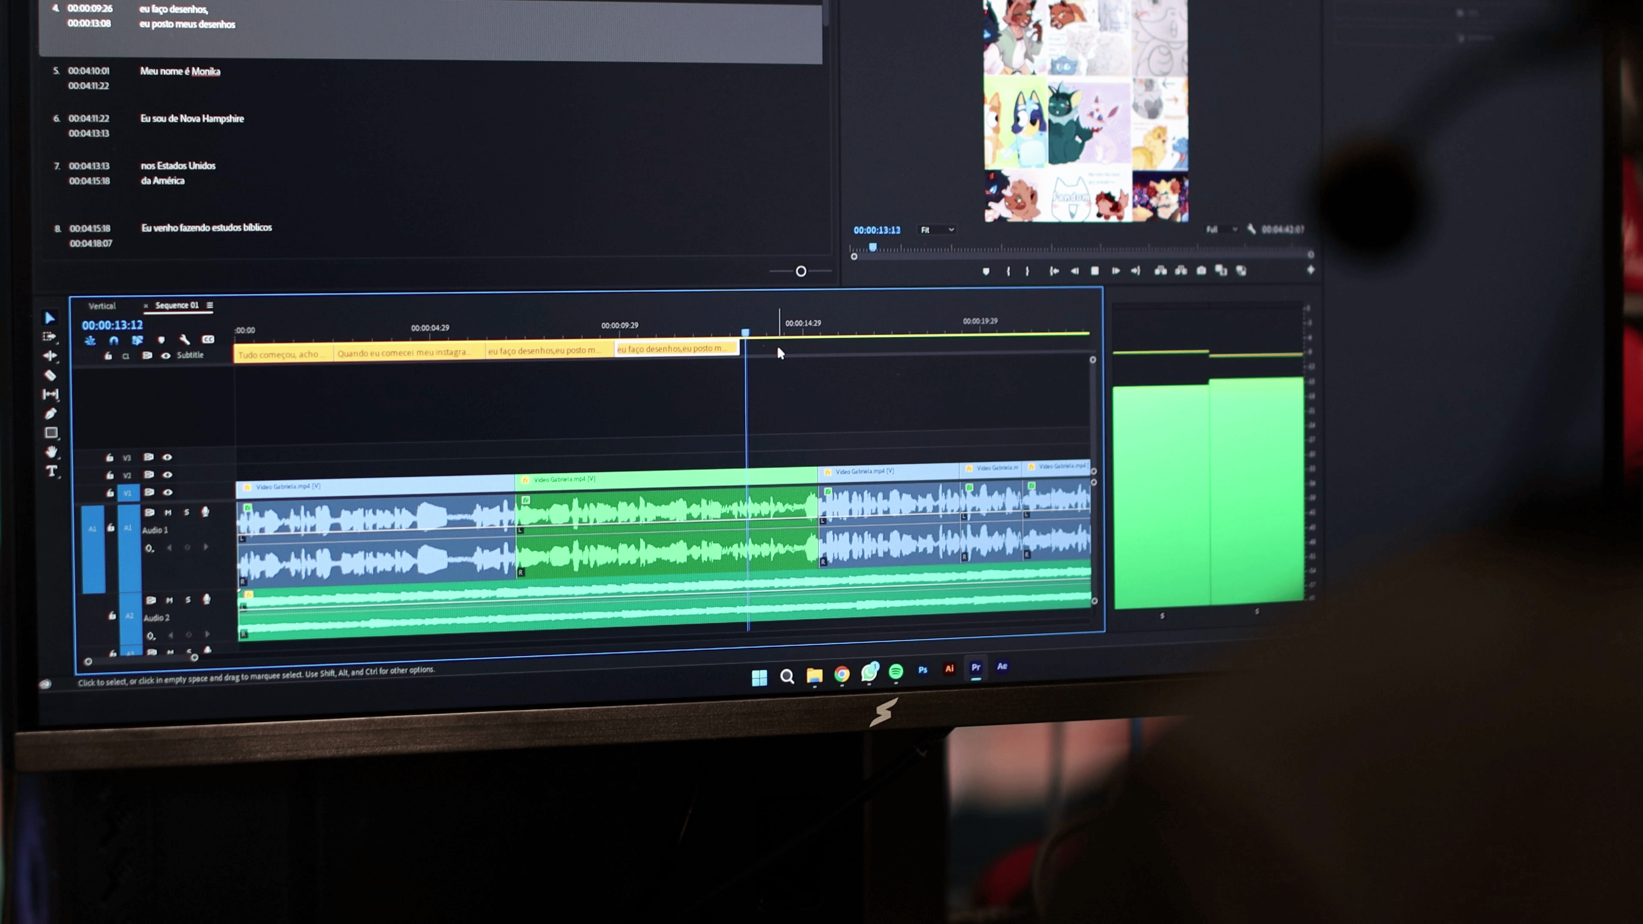Toggle timeline snapping magnet icon
The height and width of the screenshot is (924, 1643).
pyautogui.click(x=113, y=340)
